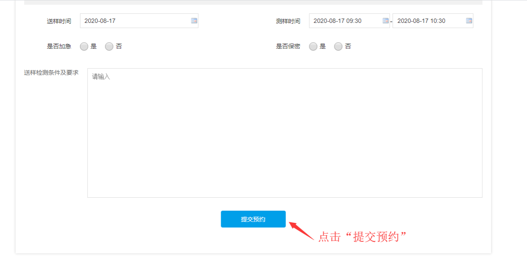This screenshot has height=256, width=527.
Task: Click the 是否加急 label text
Action: pos(59,47)
